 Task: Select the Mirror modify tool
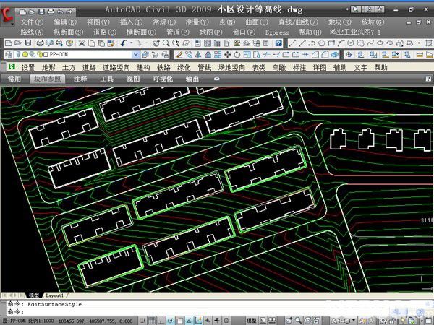click(198, 54)
